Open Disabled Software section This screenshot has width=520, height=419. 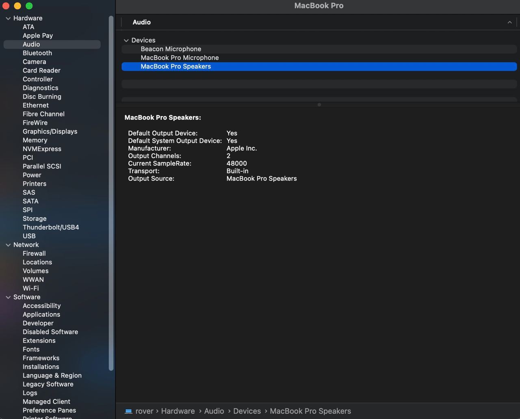[x=50, y=332]
